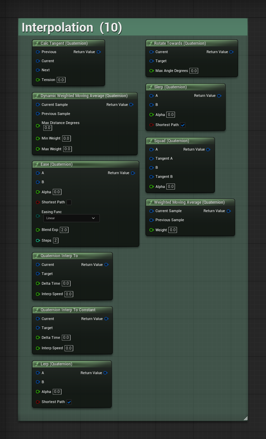266x439 pixels.
Task: Click Interp Speed field on Quaternion Interp To
Action: pos(69,294)
